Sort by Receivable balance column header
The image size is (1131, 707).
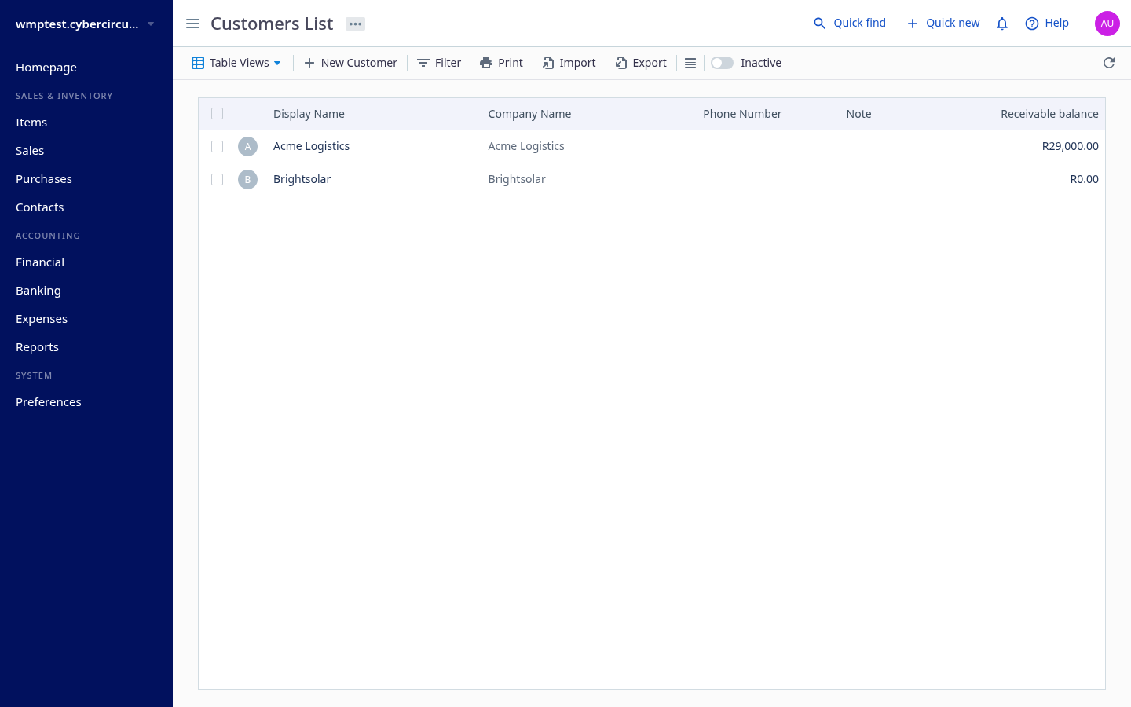(x=1049, y=114)
